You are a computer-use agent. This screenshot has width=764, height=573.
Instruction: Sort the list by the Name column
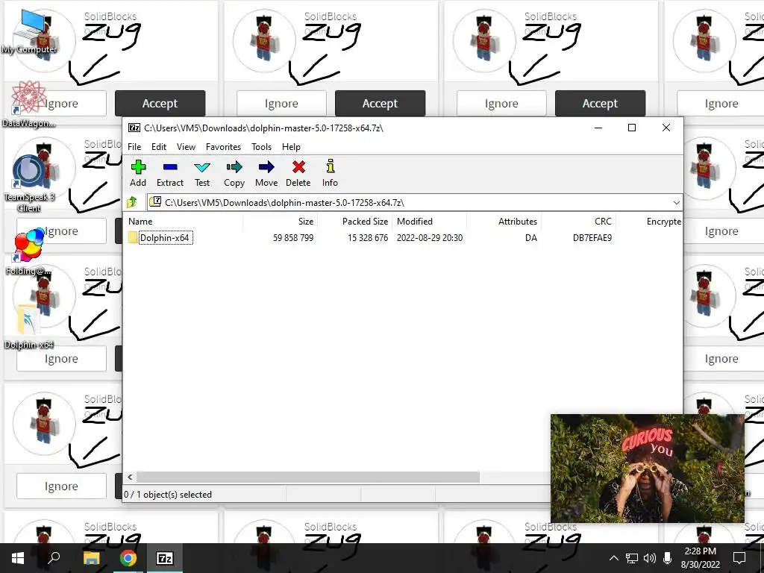tap(184, 221)
